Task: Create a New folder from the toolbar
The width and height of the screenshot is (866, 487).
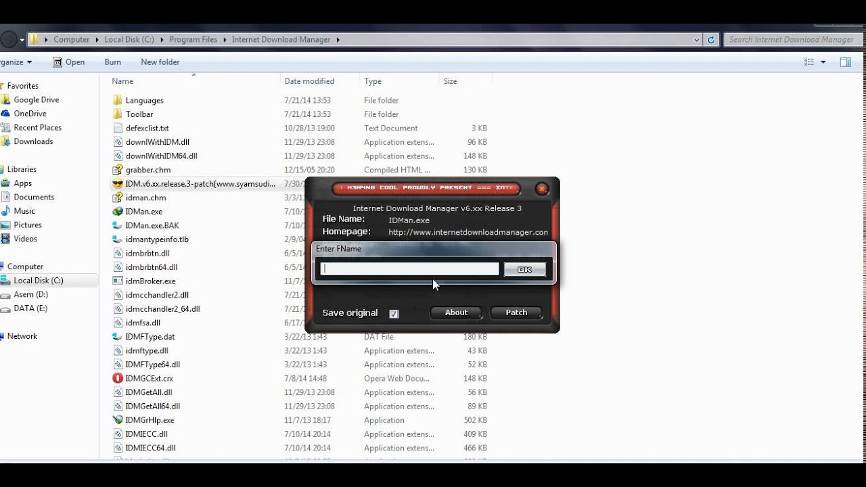Action: (x=160, y=62)
